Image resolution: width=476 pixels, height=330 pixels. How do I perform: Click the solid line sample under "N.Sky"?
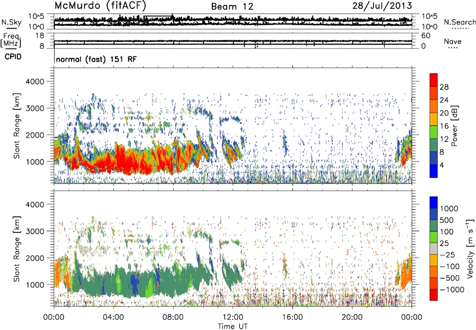click(11, 28)
